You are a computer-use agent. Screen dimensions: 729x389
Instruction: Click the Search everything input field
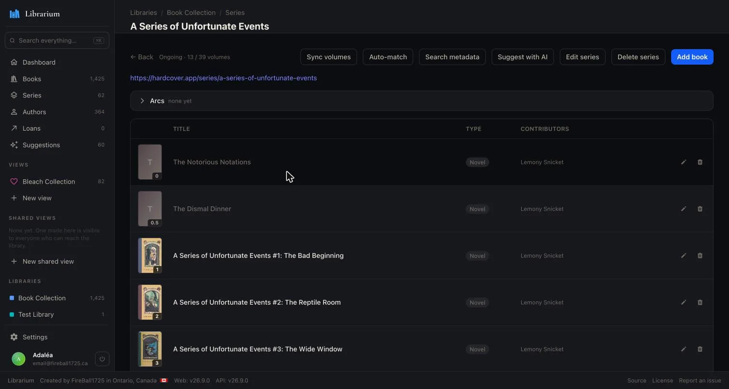(57, 40)
